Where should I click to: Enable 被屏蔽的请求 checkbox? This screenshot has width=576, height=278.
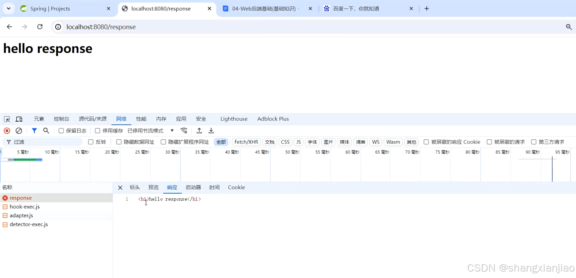(x=489, y=142)
